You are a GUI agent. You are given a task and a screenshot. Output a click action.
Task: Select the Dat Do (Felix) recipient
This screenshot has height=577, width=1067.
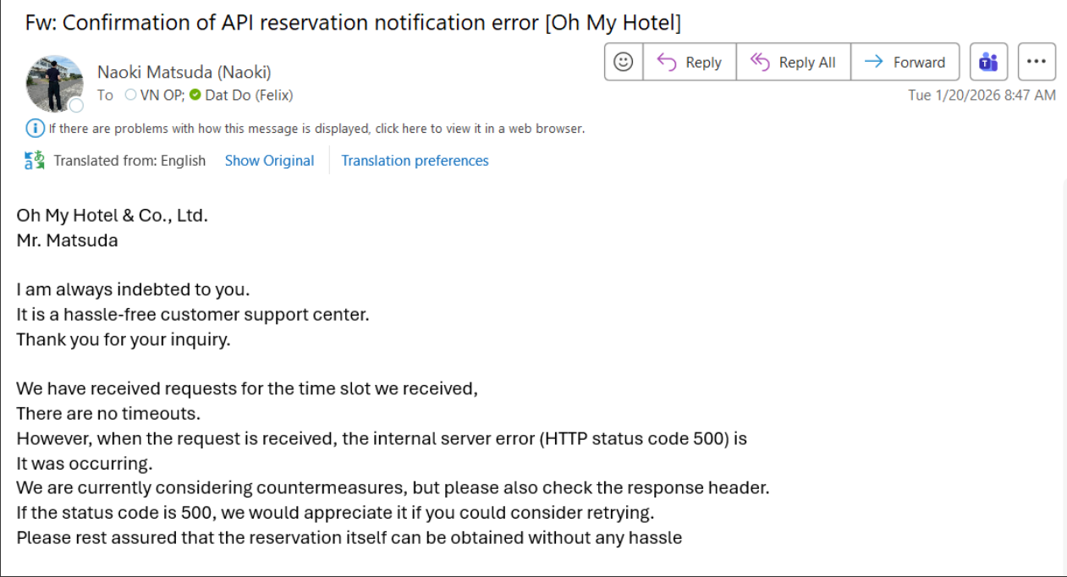[x=249, y=95]
